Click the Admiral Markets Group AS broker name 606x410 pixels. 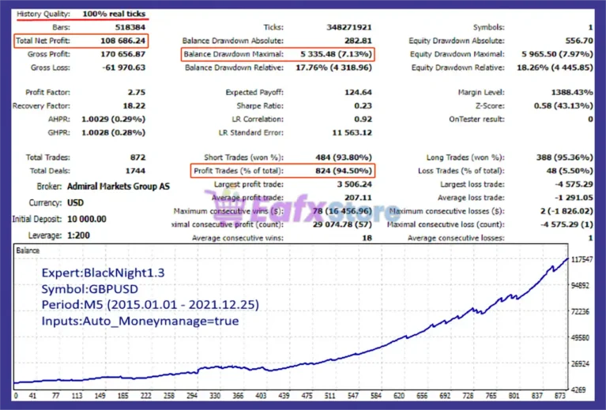tap(120, 186)
